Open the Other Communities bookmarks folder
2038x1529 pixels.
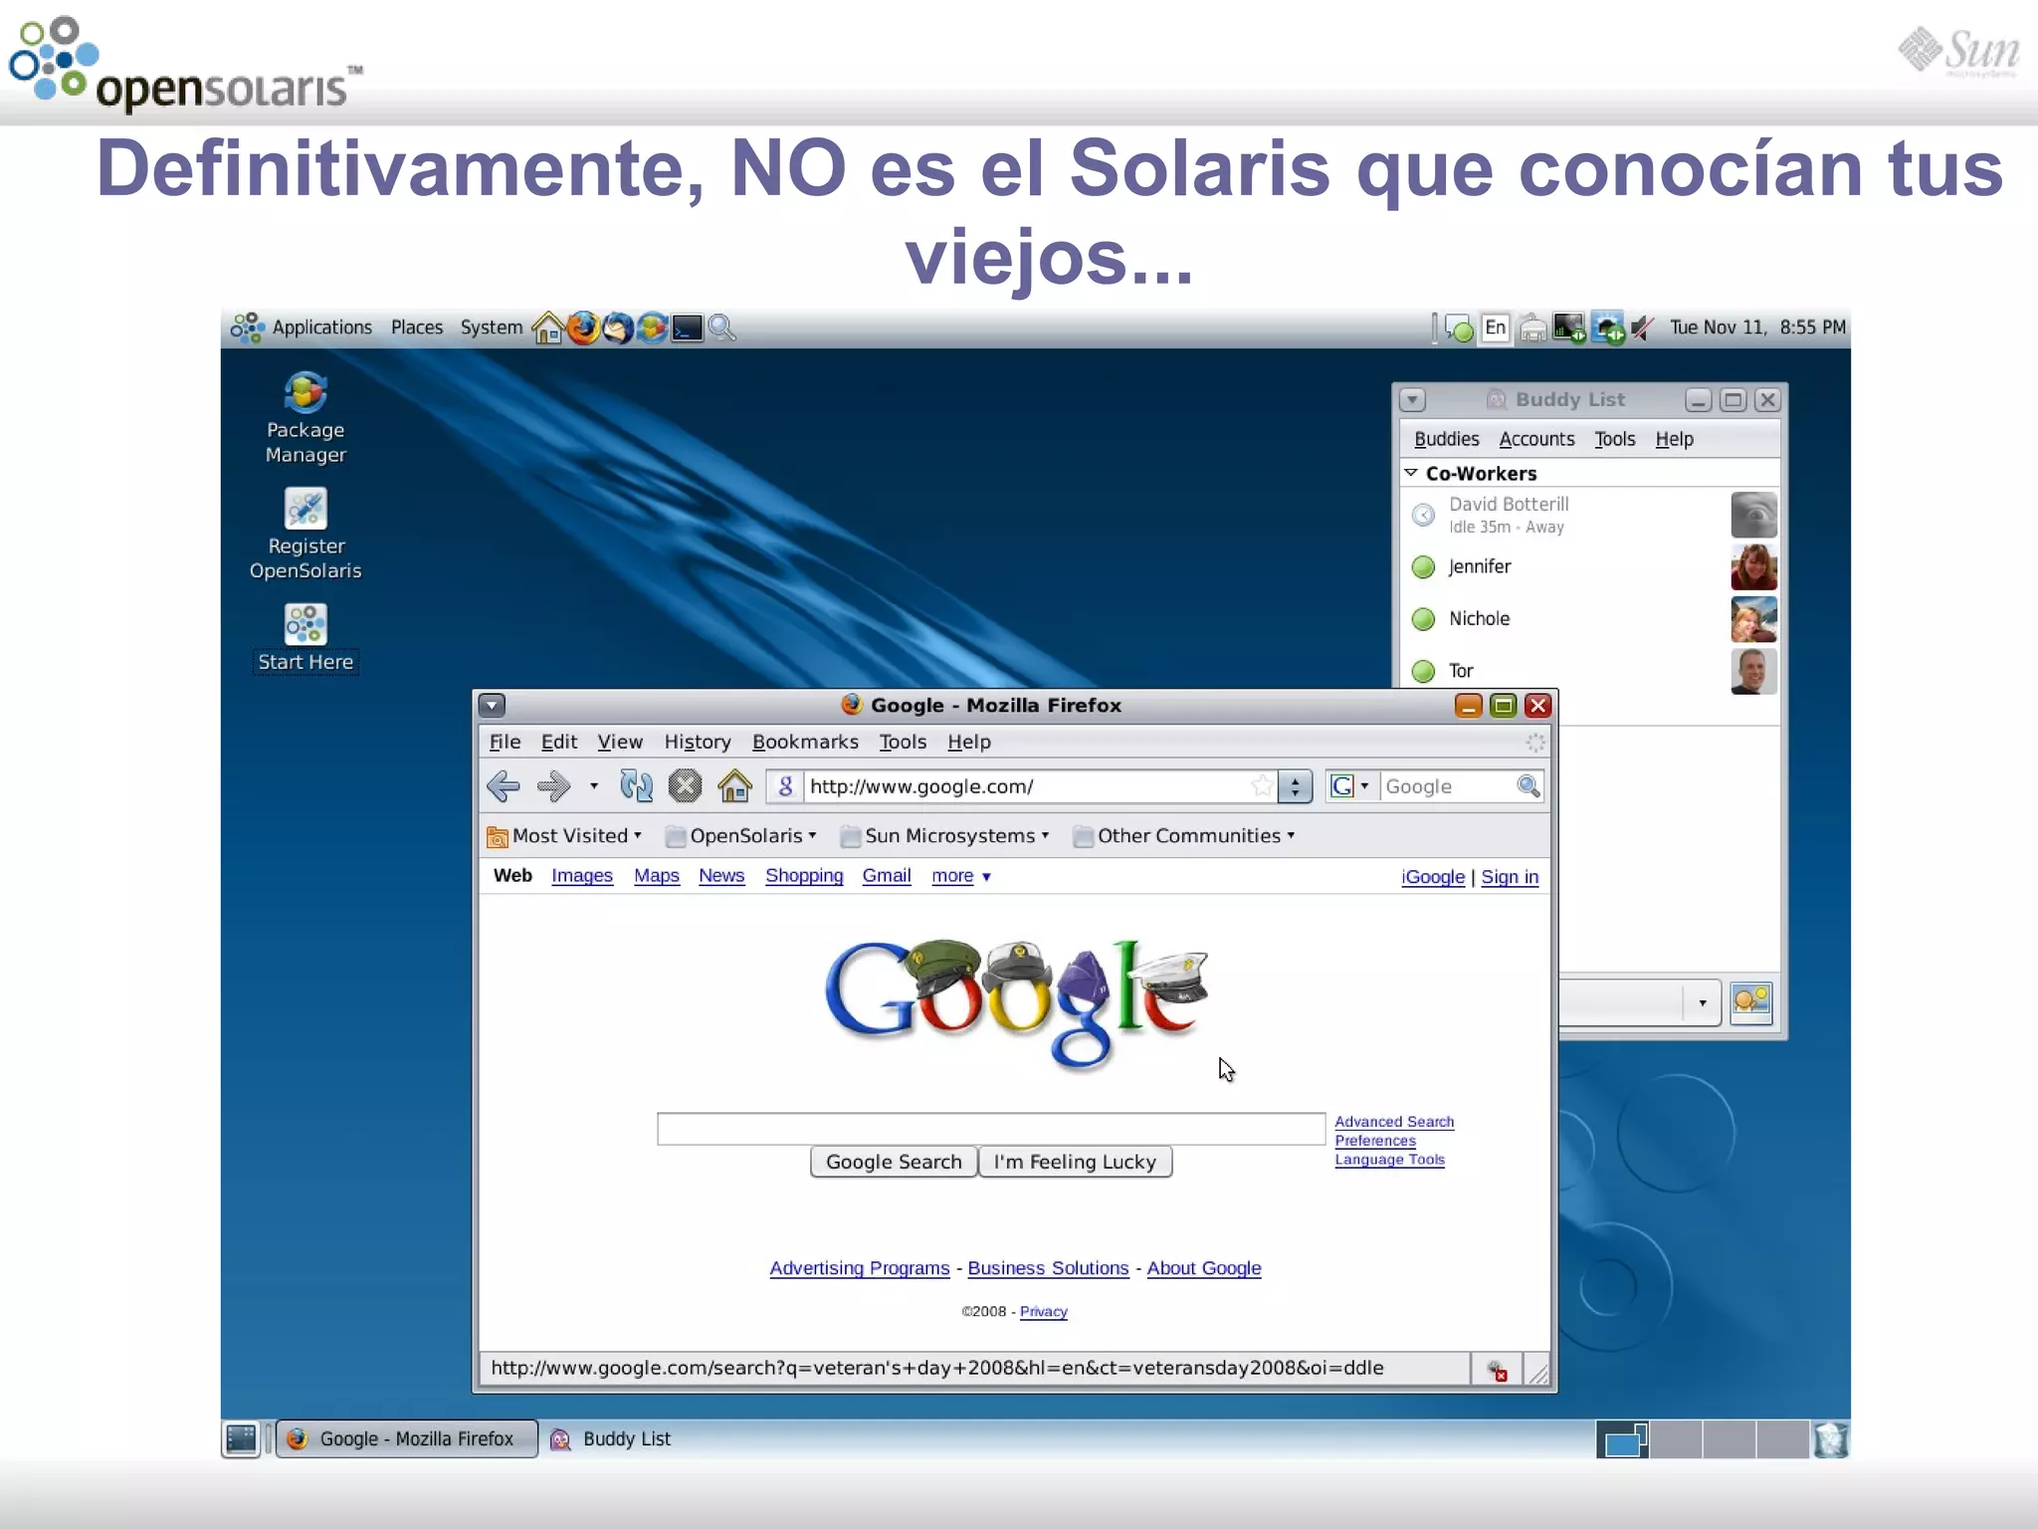point(1184,836)
